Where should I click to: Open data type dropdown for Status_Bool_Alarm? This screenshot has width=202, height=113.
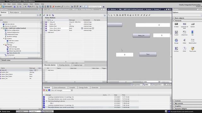82,28
